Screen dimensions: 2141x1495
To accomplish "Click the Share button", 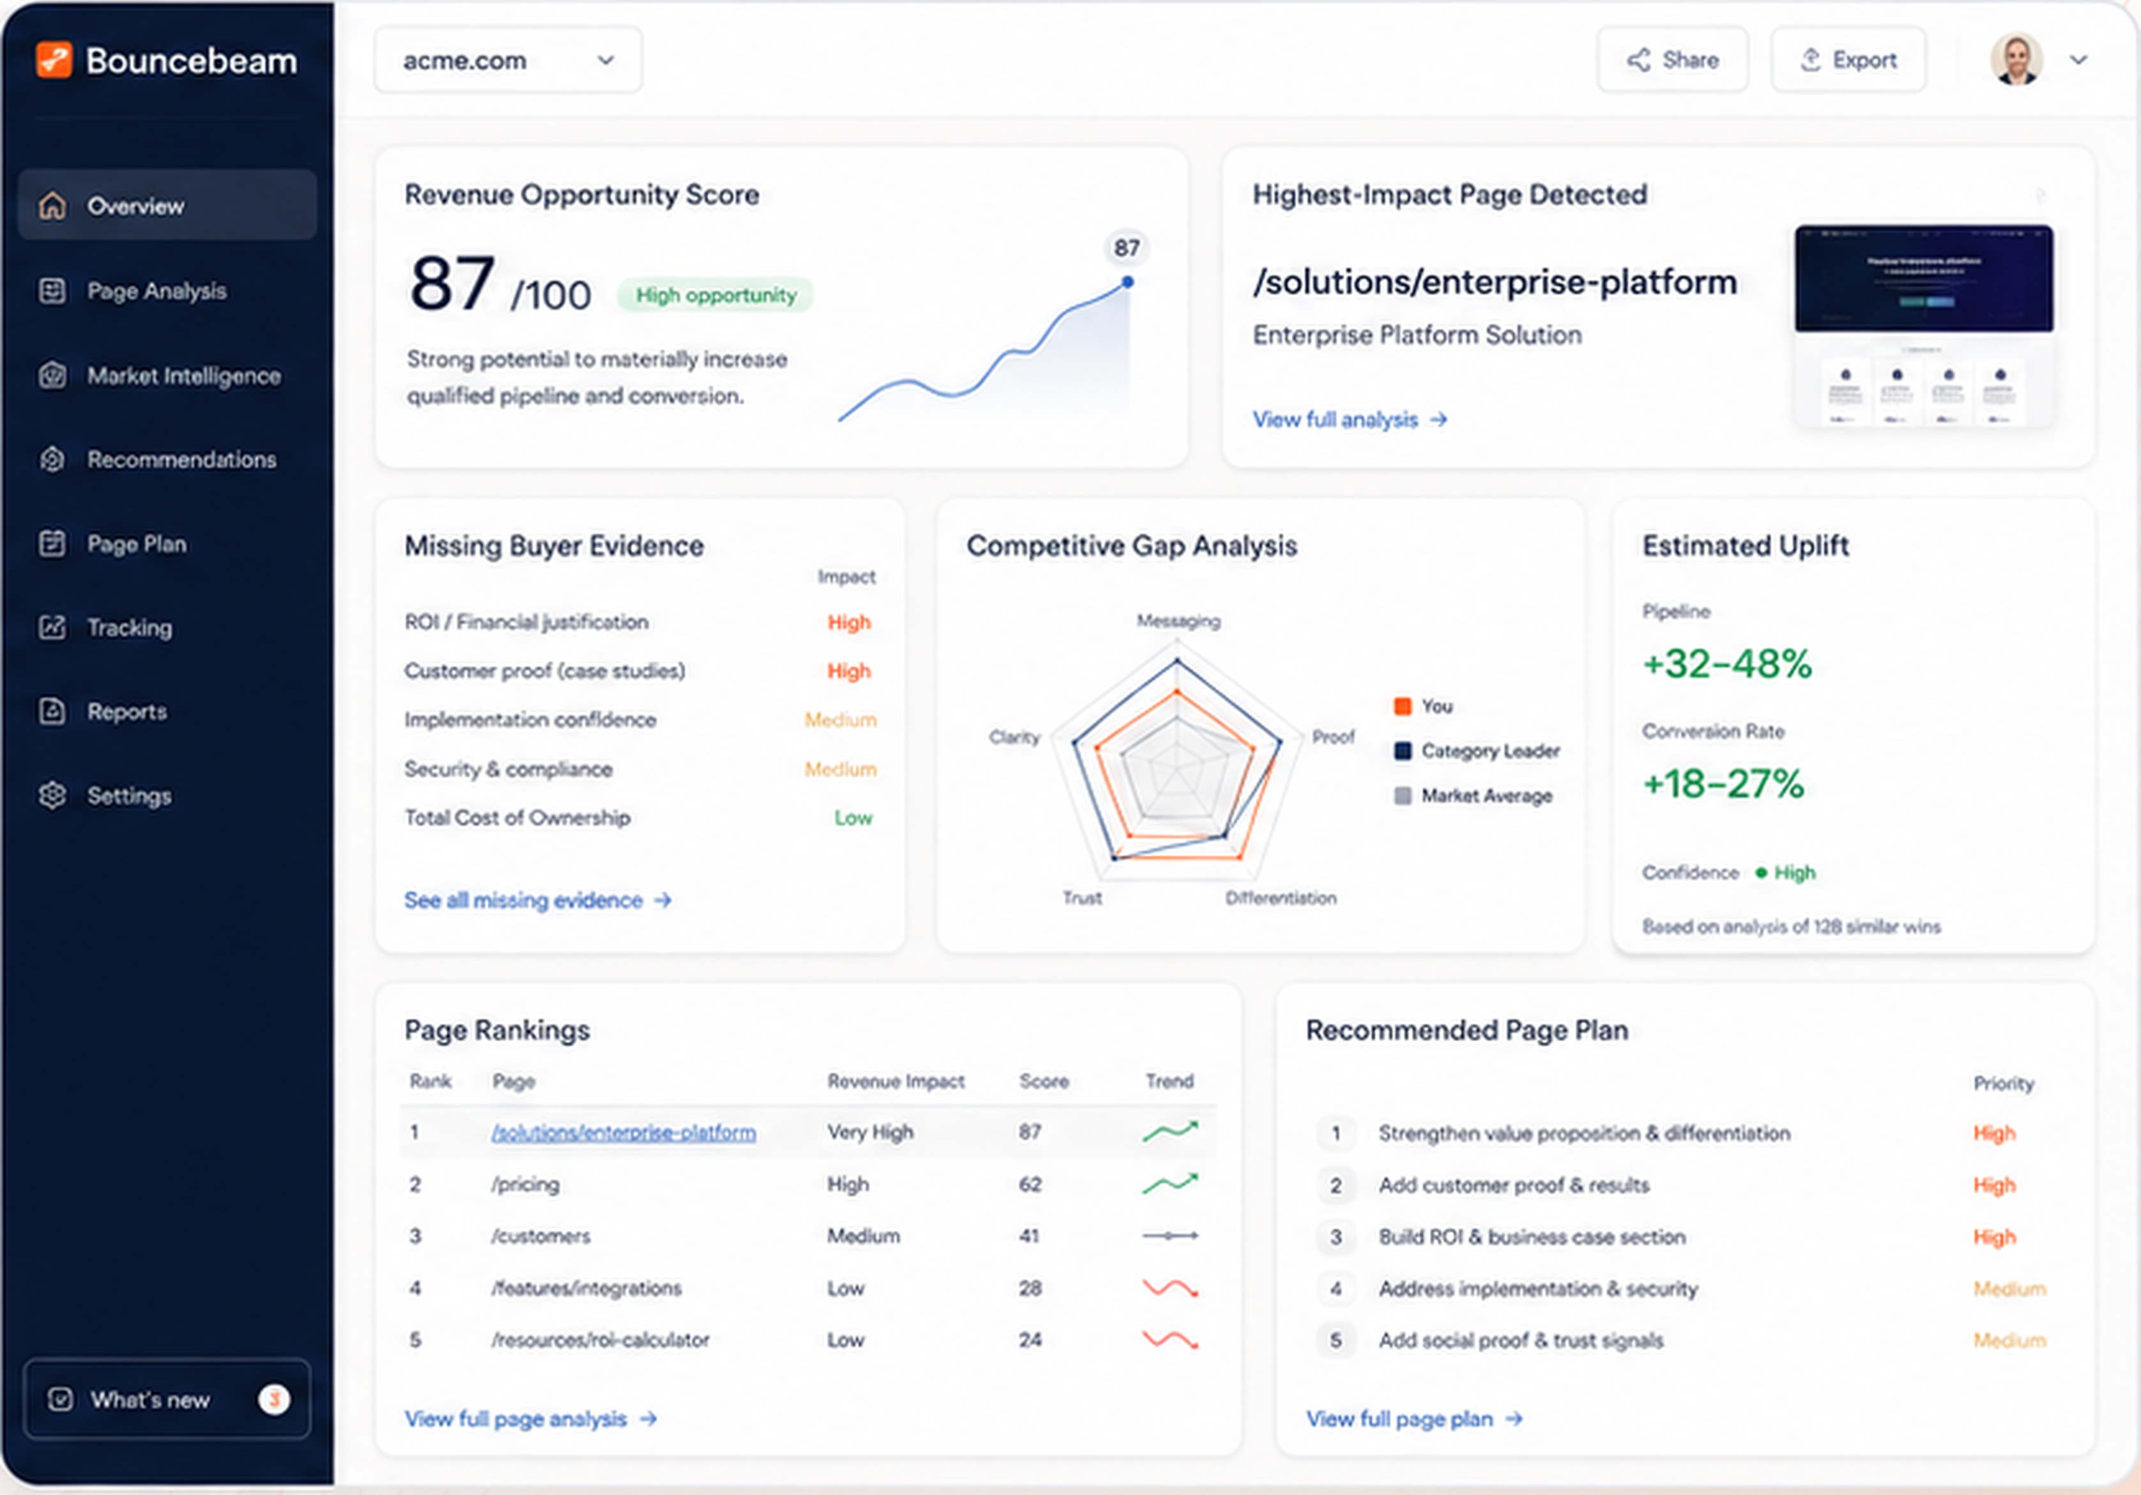I will coord(1673,59).
